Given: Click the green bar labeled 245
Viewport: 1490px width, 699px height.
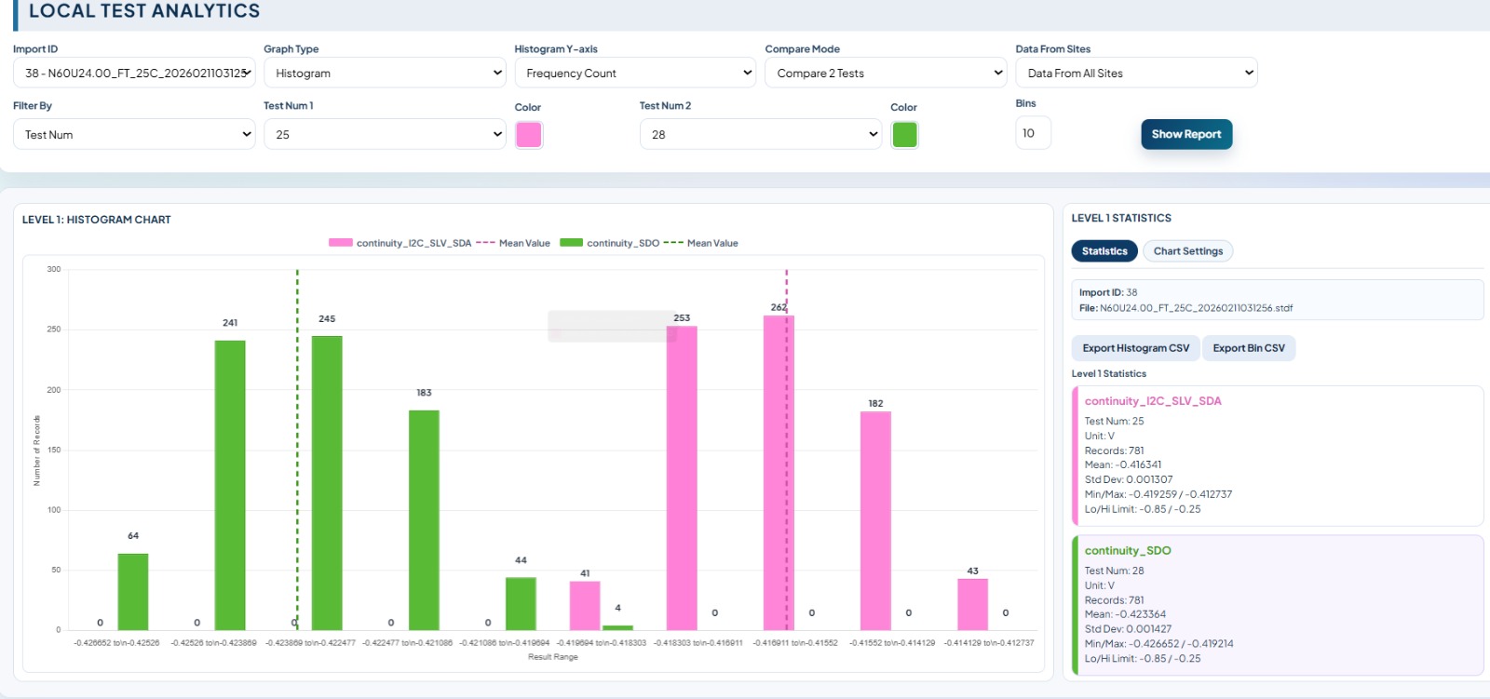Looking at the screenshot, I should tap(327, 483).
